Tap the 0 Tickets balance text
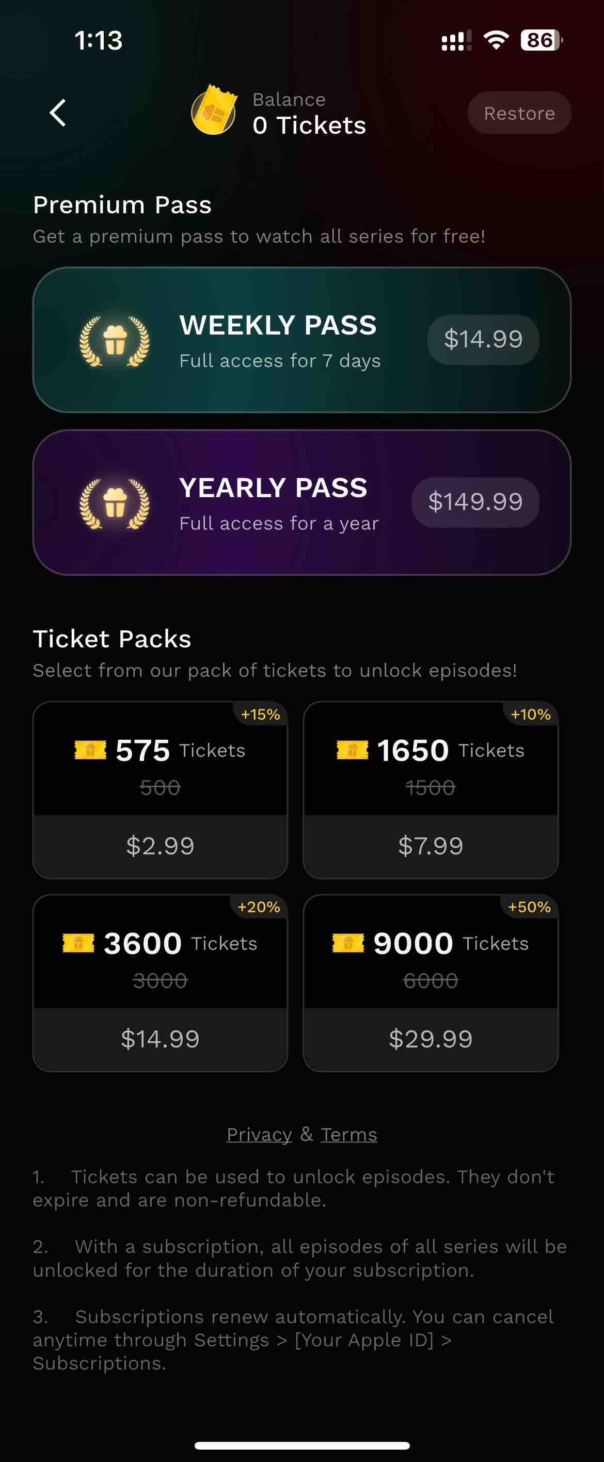Viewport: 604px width, 1462px height. click(309, 125)
